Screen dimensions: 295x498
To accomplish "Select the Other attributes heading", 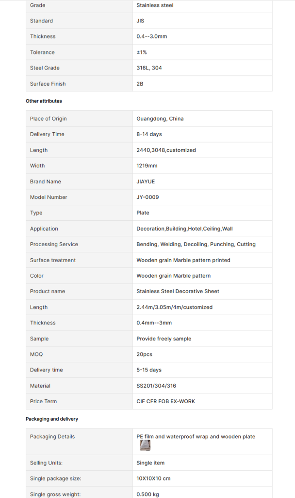I will 44,101.
